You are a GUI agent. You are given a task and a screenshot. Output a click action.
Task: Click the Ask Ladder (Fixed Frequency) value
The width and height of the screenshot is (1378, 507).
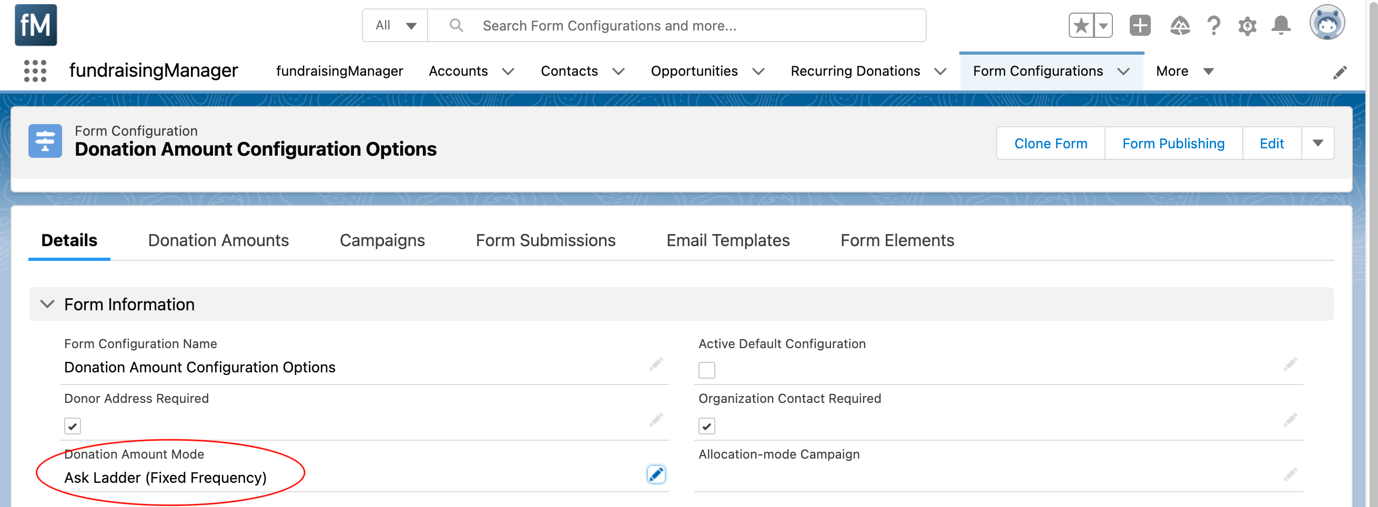coord(165,478)
